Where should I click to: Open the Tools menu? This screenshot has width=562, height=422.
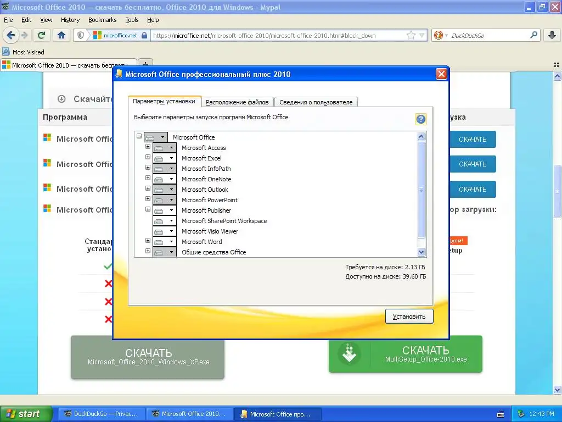click(x=132, y=20)
